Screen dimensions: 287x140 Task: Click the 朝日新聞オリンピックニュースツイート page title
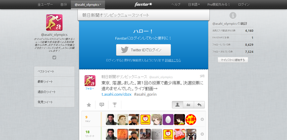pos(116,15)
